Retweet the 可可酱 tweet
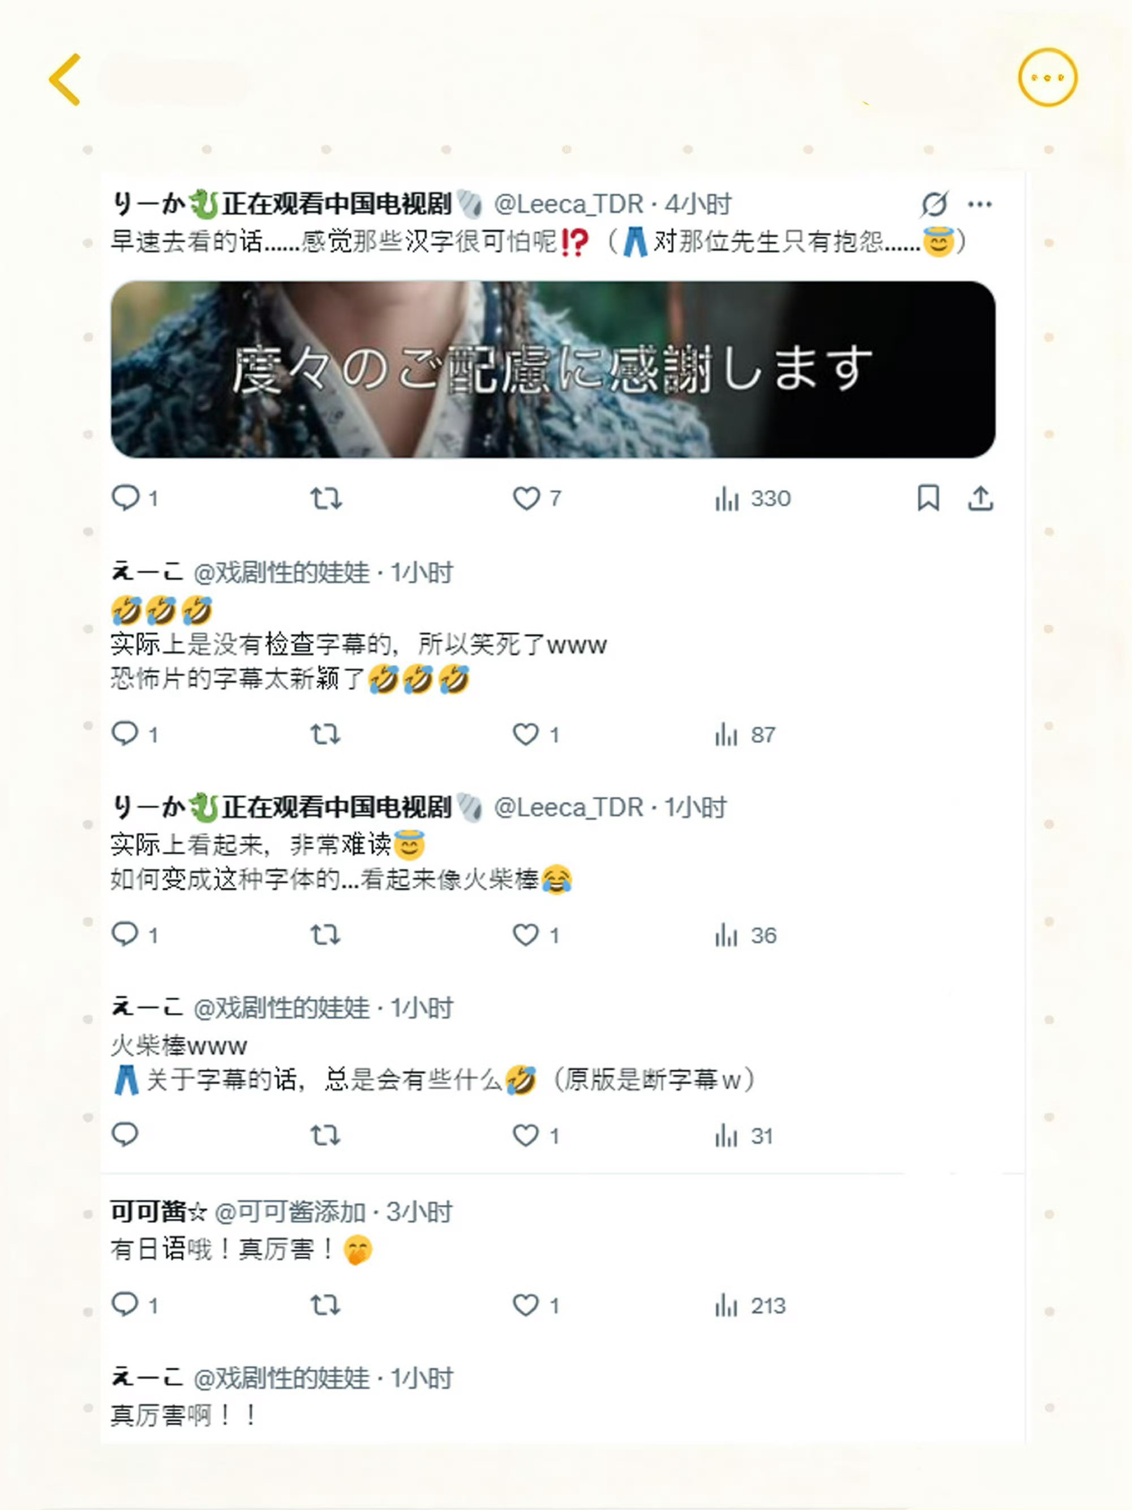Viewport: 1132px width, 1510px height. coord(325,1305)
